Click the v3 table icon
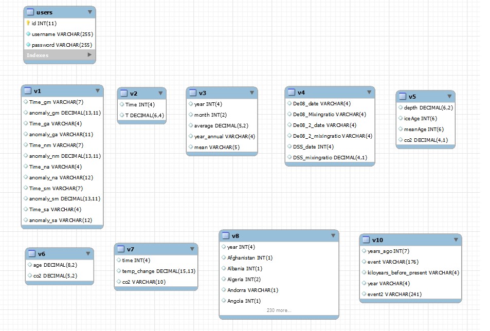 (193, 93)
